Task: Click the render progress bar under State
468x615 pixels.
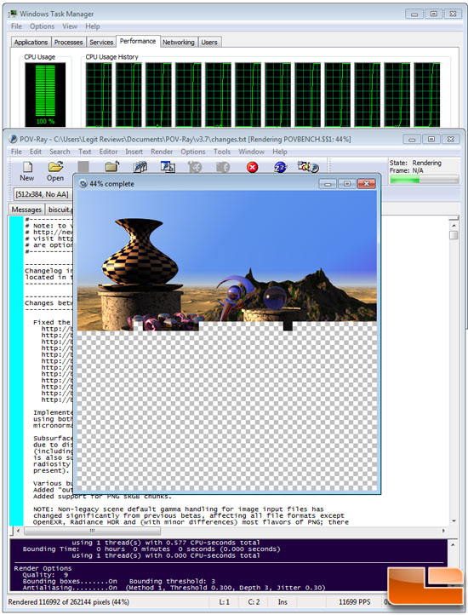Action: tap(424, 179)
